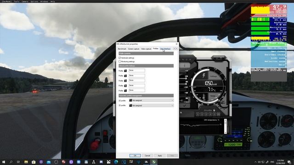Show hidden system tray icons
This screenshot has width=294, height=165.
tap(255, 162)
